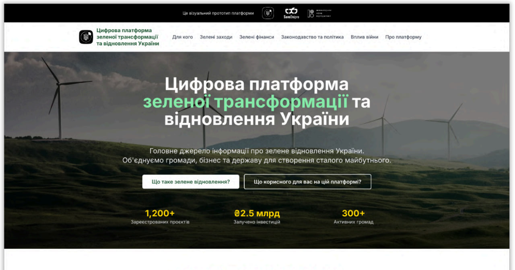The image size is (515, 270).
Task: Go to the "Вплив війни" page
Action: click(364, 37)
